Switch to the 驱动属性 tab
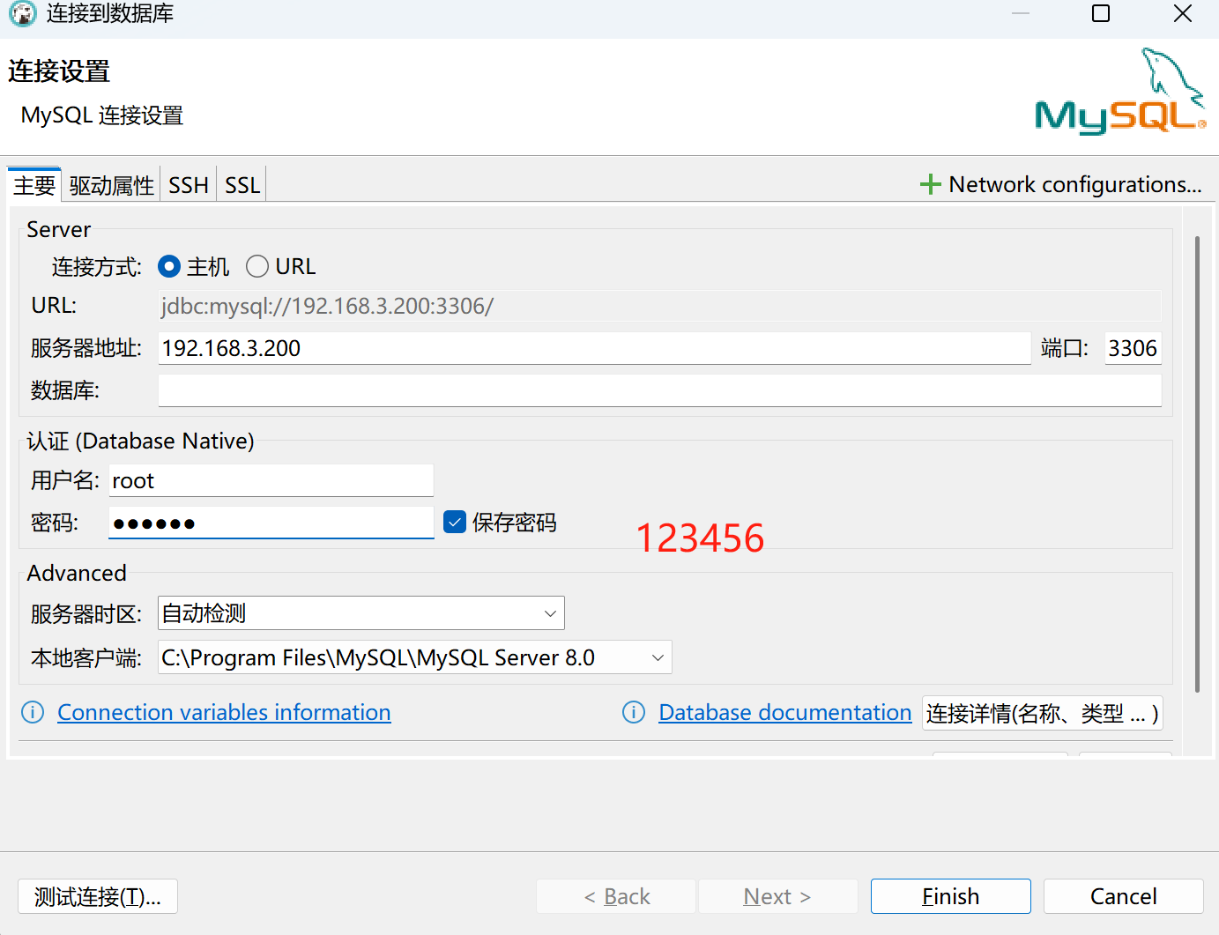The height and width of the screenshot is (935, 1219). pyautogui.click(x=111, y=185)
